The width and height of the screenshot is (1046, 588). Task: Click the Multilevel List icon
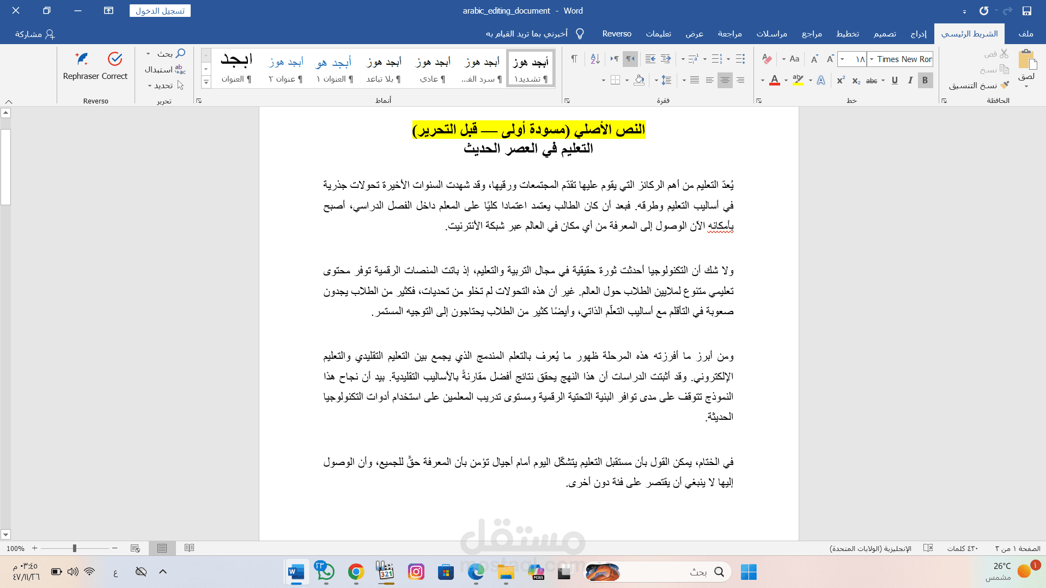tap(694, 59)
